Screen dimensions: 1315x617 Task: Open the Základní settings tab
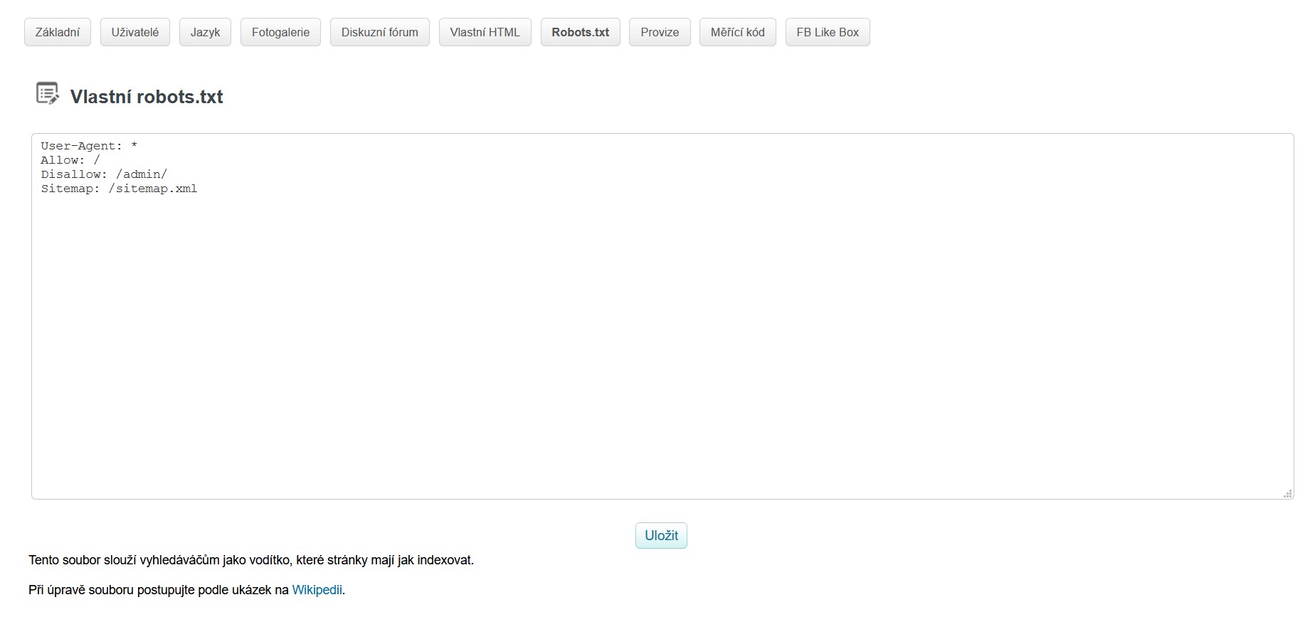click(58, 33)
